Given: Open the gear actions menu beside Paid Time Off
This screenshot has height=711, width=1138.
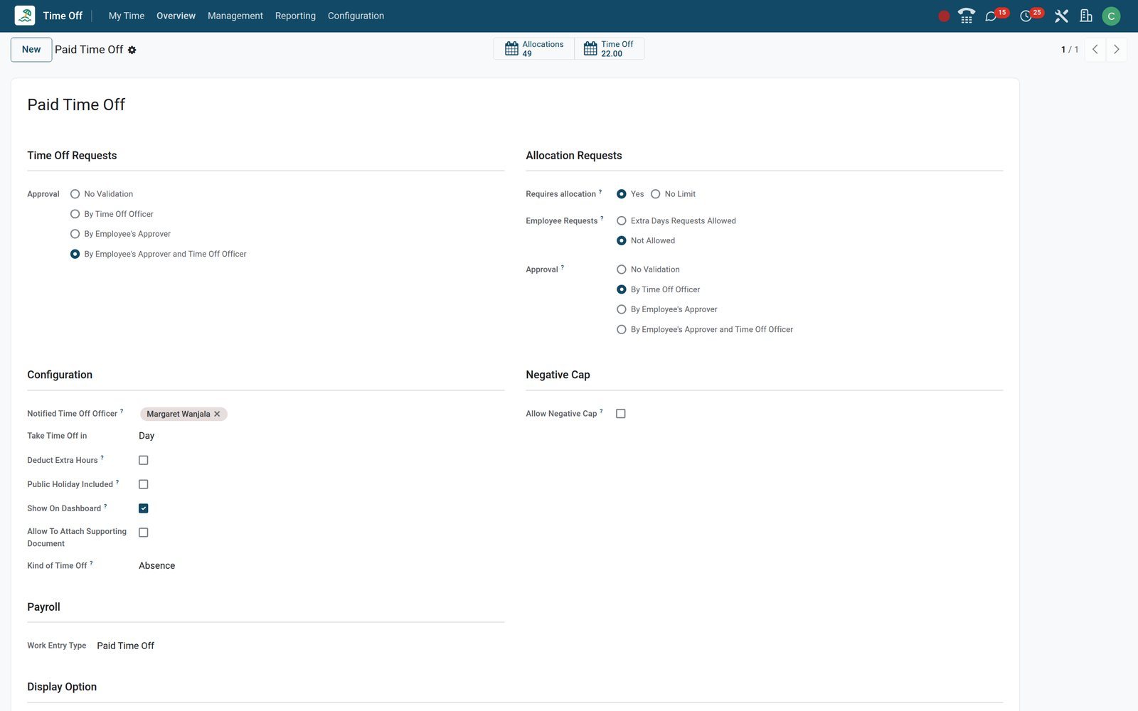Looking at the screenshot, I should click(132, 50).
